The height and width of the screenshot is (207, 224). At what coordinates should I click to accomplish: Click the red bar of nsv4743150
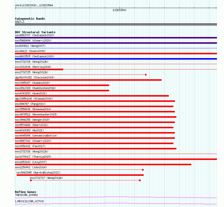click(92, 96)
